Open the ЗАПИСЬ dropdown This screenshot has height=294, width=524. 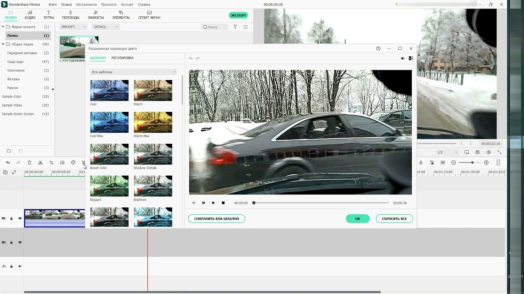click(x=106, y=27)
